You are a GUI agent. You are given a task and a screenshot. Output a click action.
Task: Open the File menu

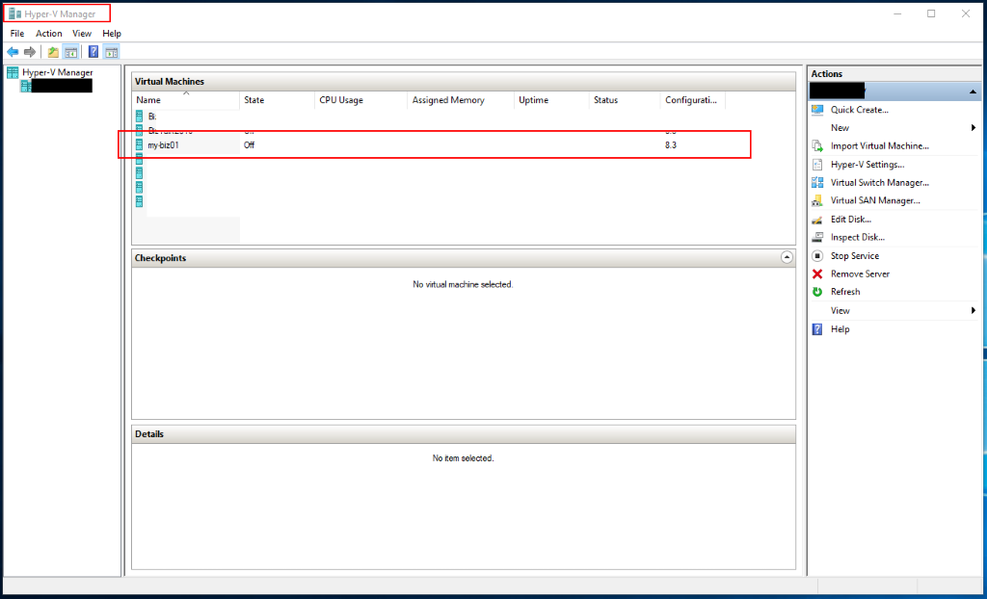[x=17, y=34]
